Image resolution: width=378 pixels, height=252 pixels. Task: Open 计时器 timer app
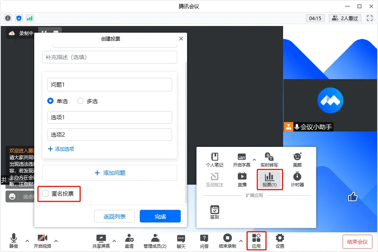[297, 180]
